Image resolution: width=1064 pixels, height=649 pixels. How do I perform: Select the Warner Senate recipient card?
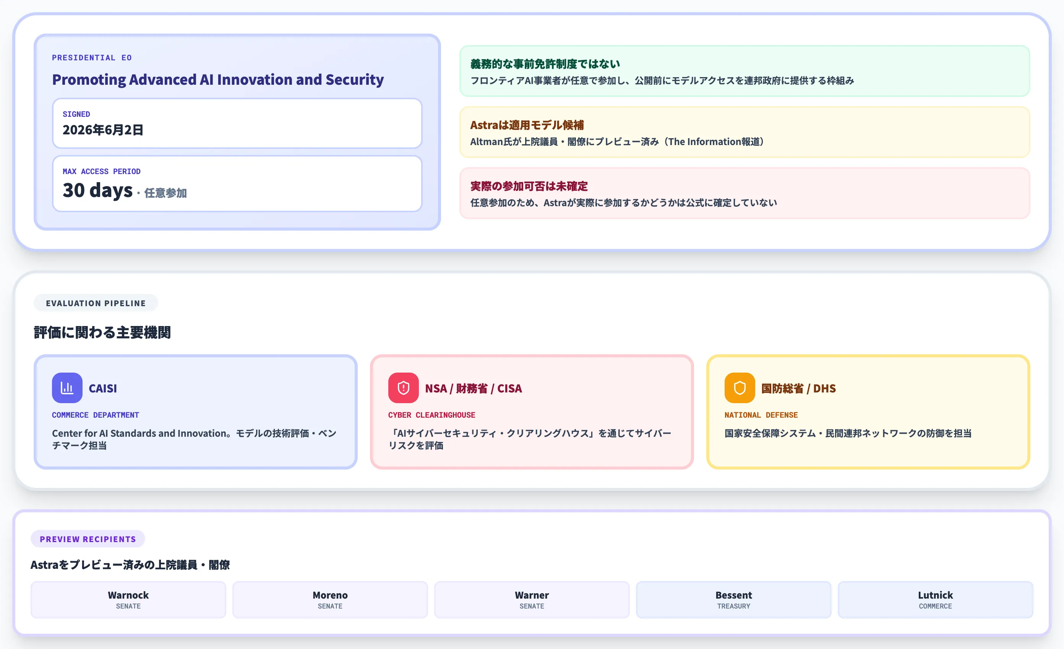[532, 599]
